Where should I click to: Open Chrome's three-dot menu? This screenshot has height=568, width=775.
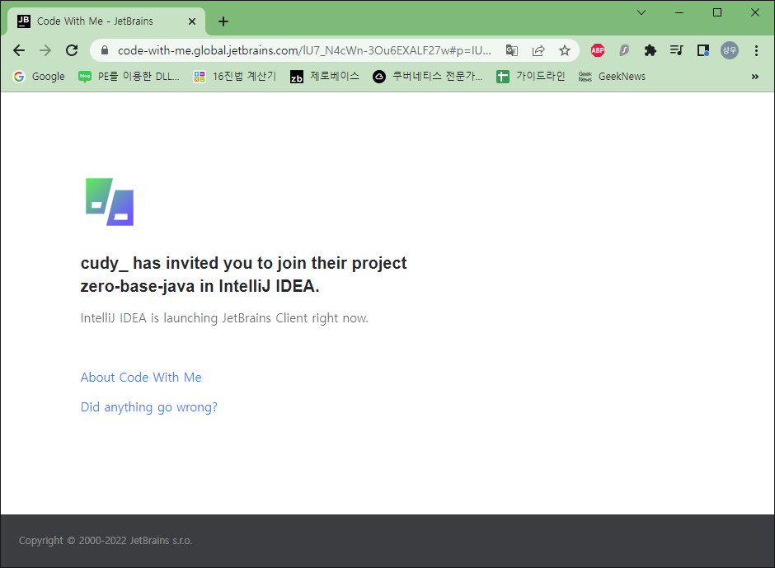click(756, 50)
